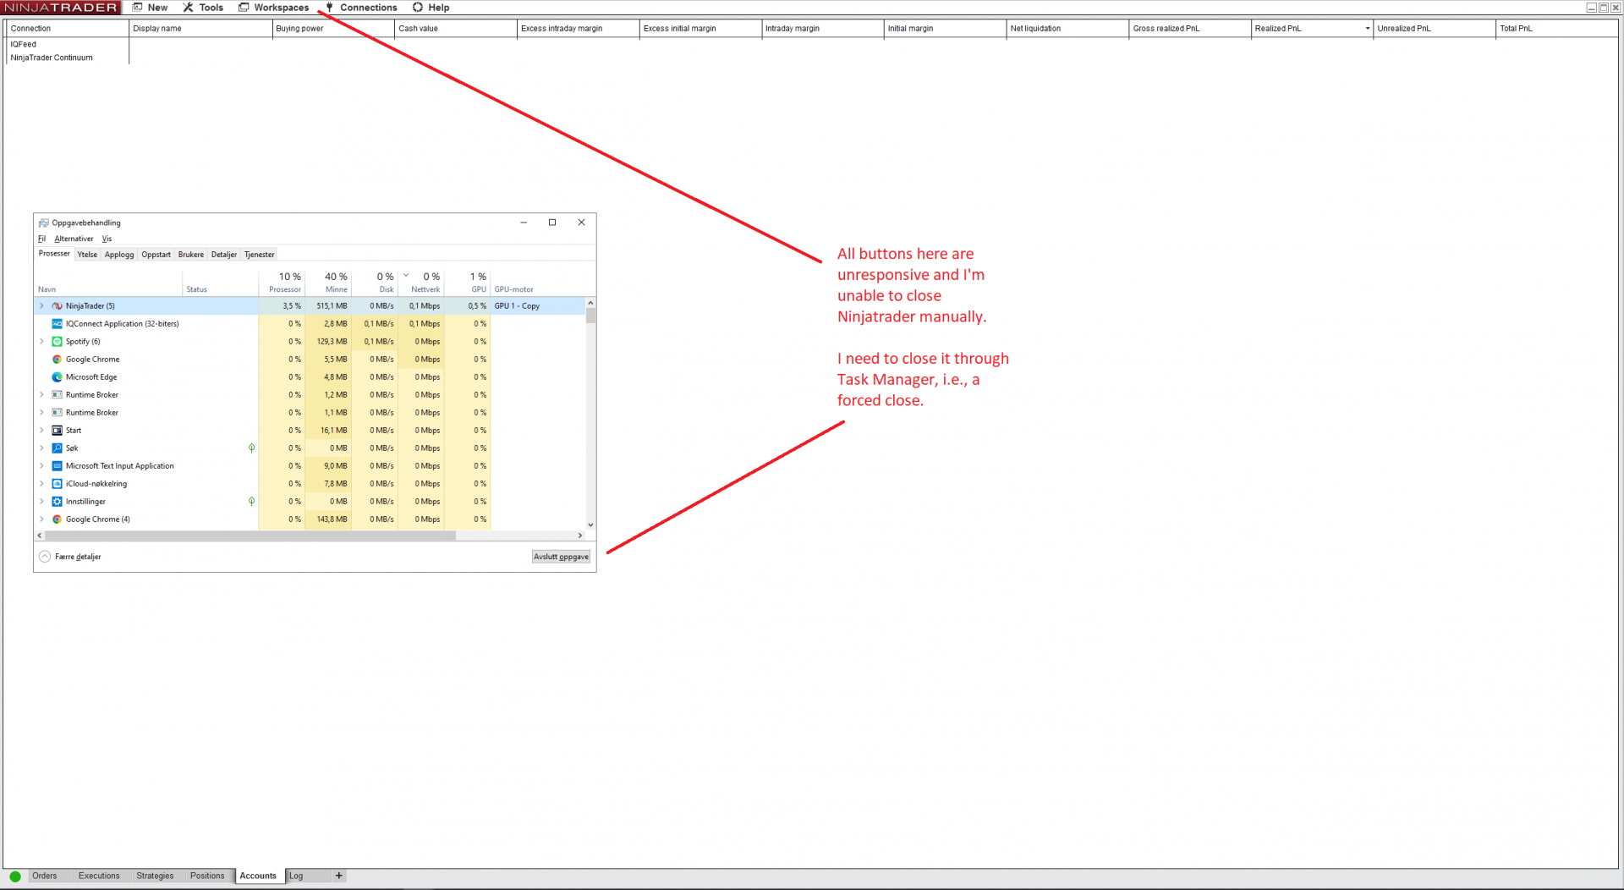Open the Workspaces menu
1624x890 pixels.
273,8
